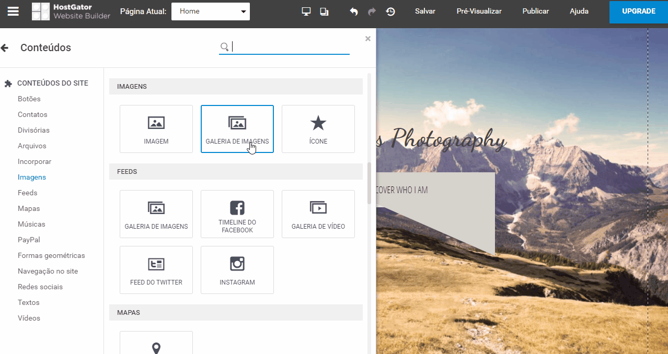Select the Conteúdos do Site heading
The width and height of the screenshot is (668, 354).
[52, 83]
